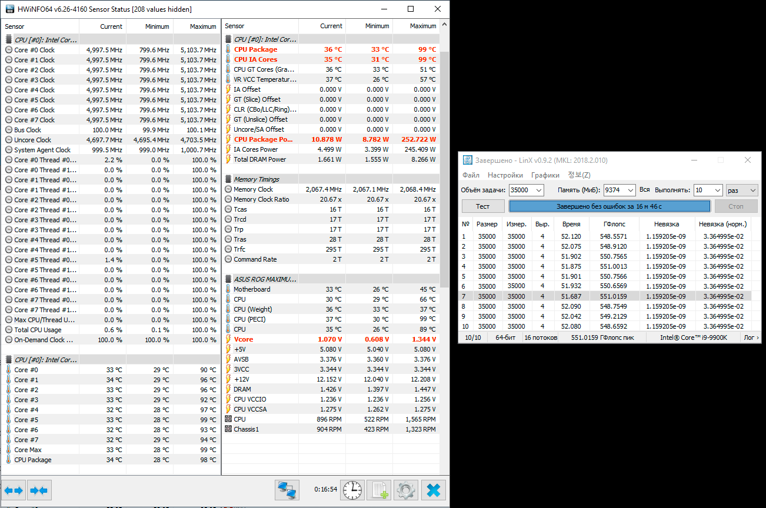Click the icon next to Total CPU Usage

9,330
